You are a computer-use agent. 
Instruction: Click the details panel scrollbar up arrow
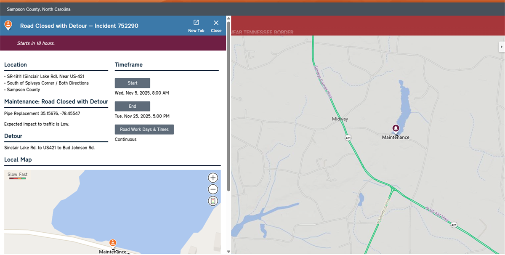tap(229, 19)
